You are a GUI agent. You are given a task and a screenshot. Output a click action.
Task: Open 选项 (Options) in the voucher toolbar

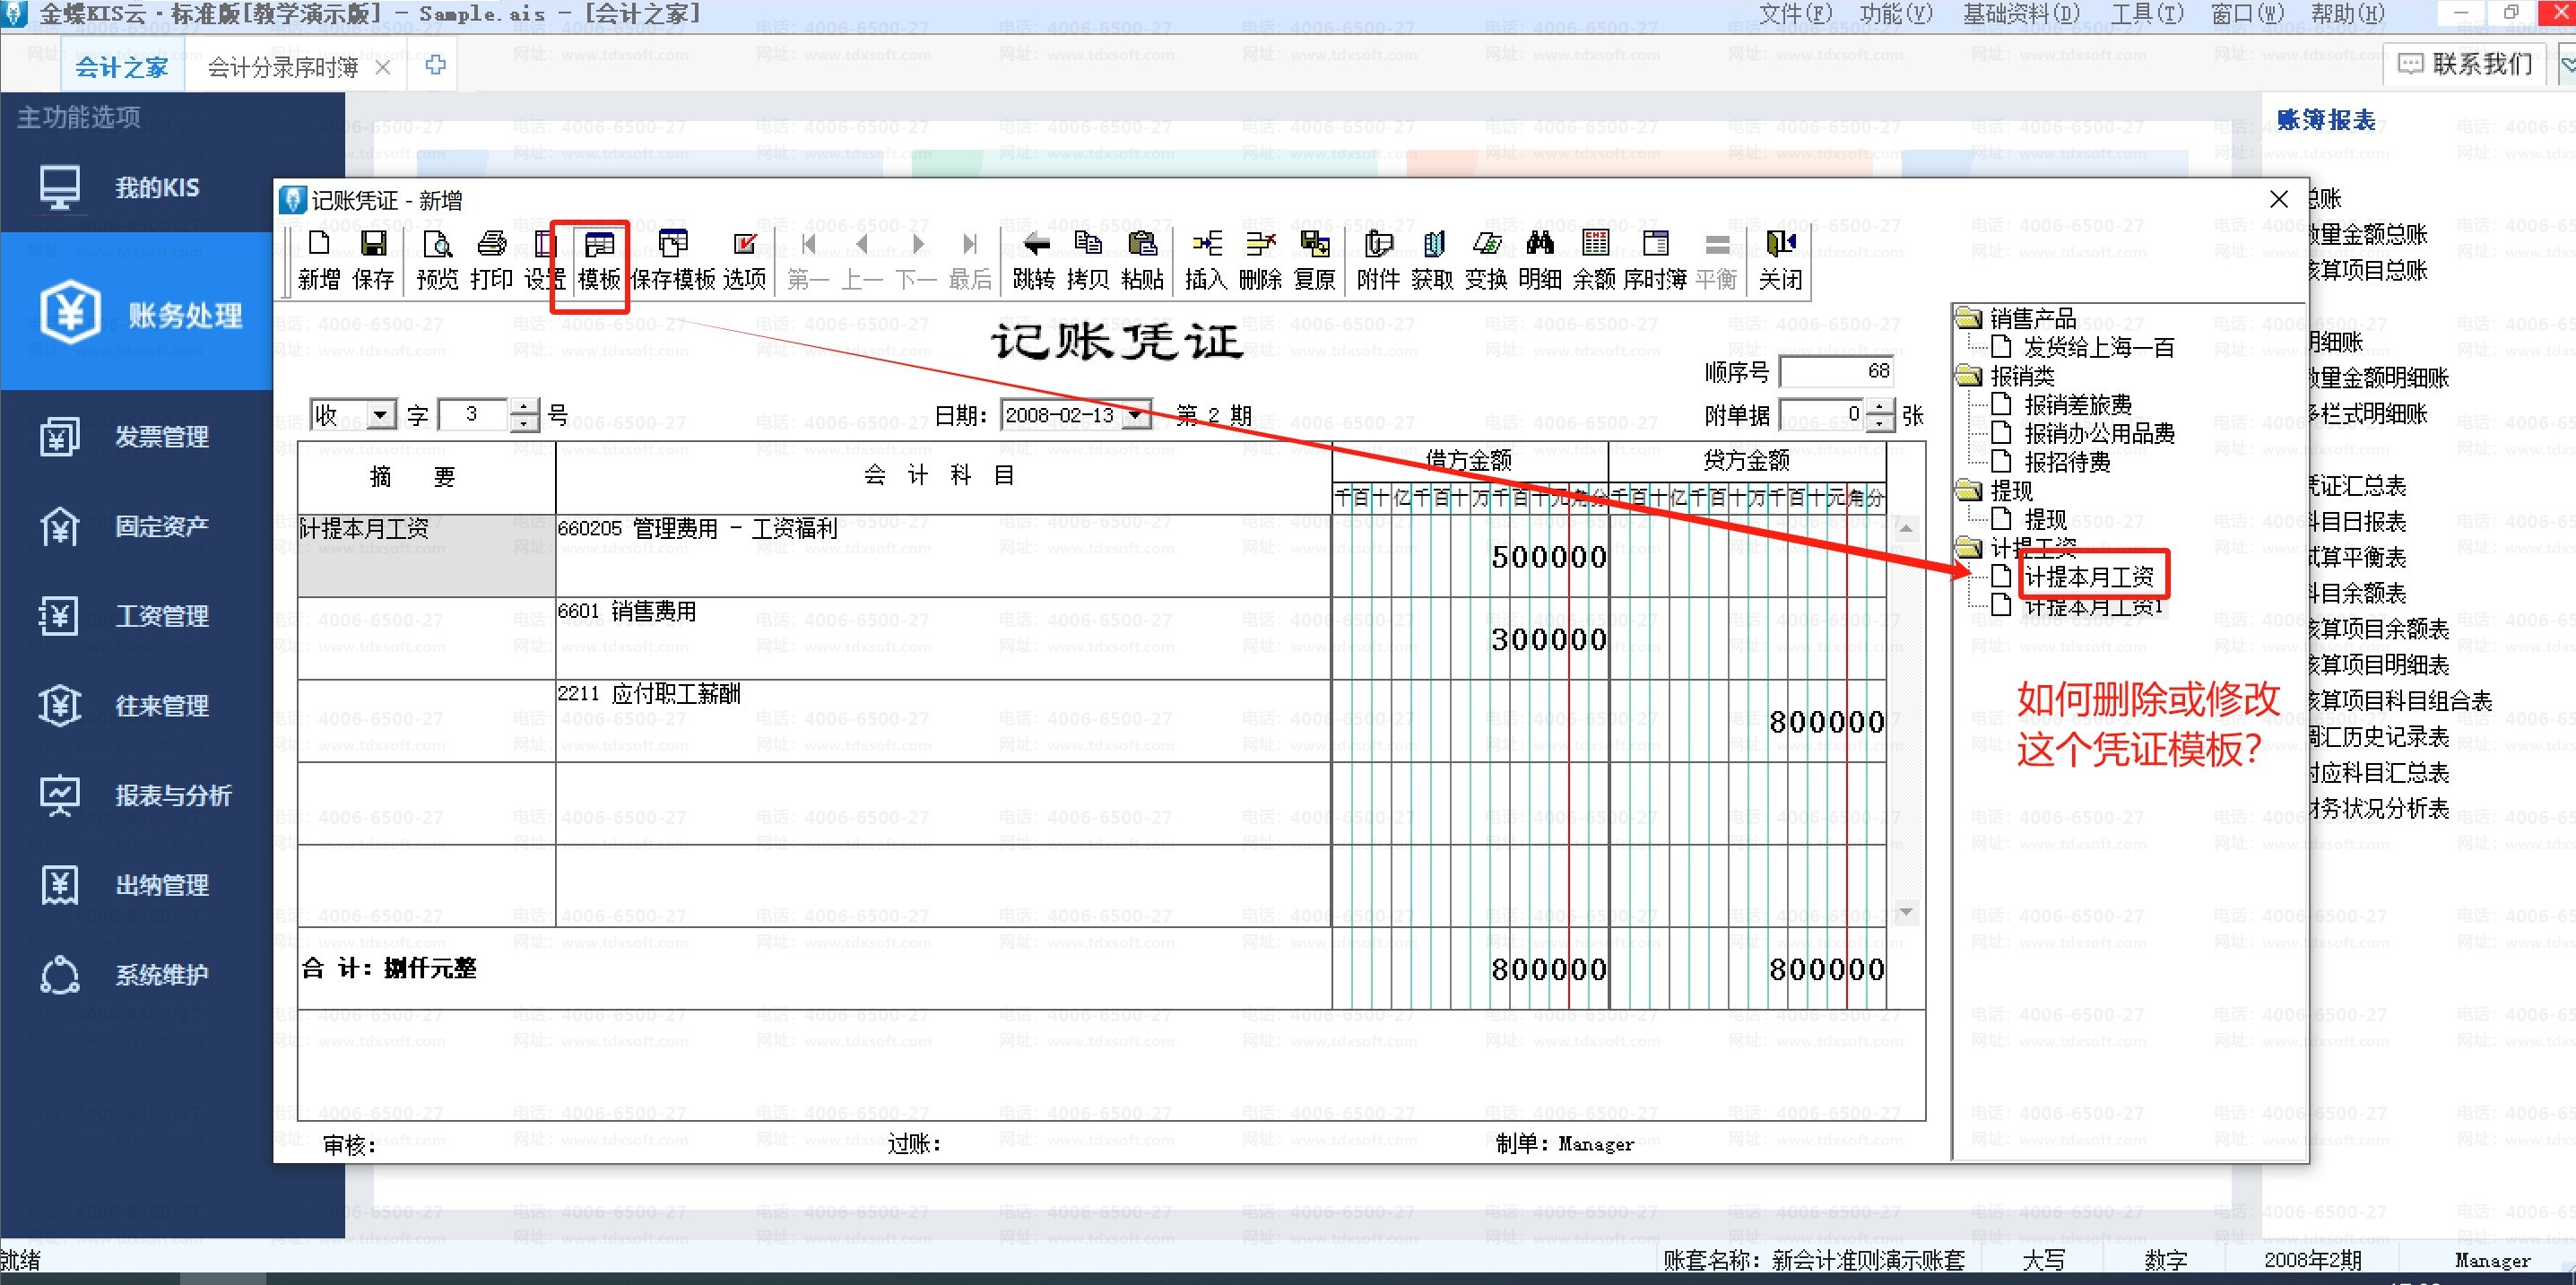pos(744,260)
